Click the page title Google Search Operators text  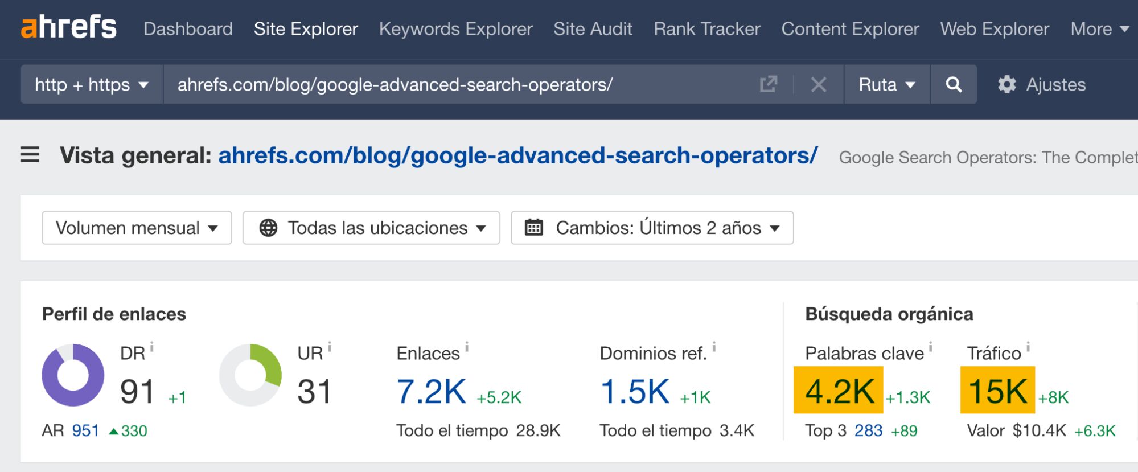(x=988, y=157)
